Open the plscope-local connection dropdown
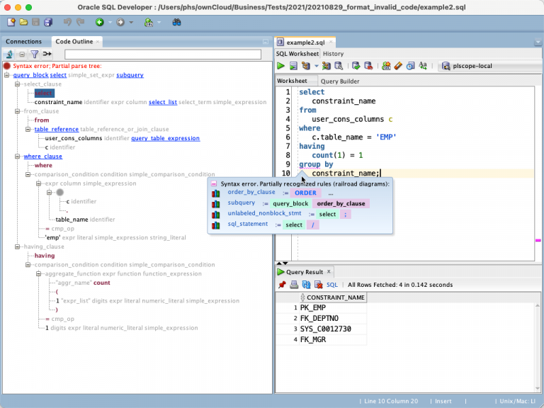This screenshot has height=408, width=544. pyautogui.click(x=483, y=66)
